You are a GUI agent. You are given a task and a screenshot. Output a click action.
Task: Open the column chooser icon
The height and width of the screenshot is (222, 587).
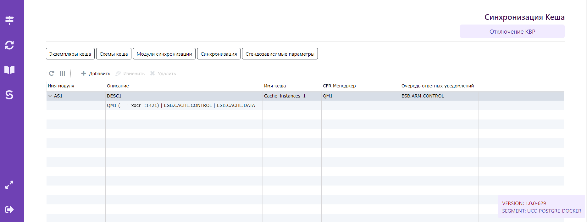coord(62,73)
